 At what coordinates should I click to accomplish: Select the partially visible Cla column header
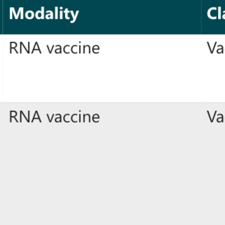point(216,14)
